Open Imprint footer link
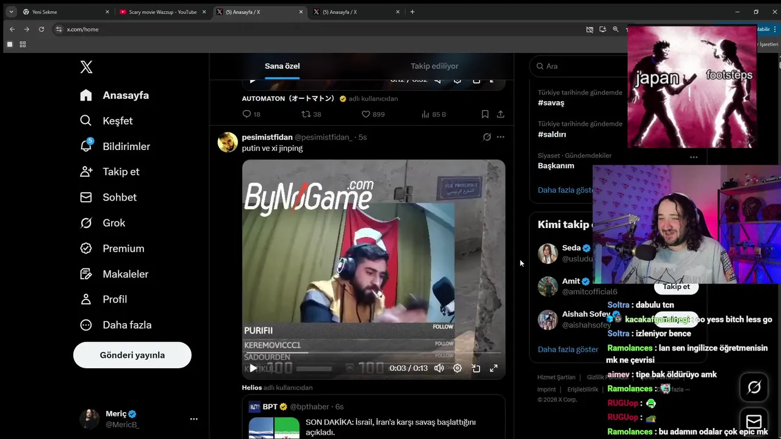 tap(546, 390)
